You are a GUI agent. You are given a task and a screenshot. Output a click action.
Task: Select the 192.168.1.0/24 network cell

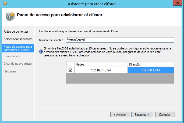[101, 70]
